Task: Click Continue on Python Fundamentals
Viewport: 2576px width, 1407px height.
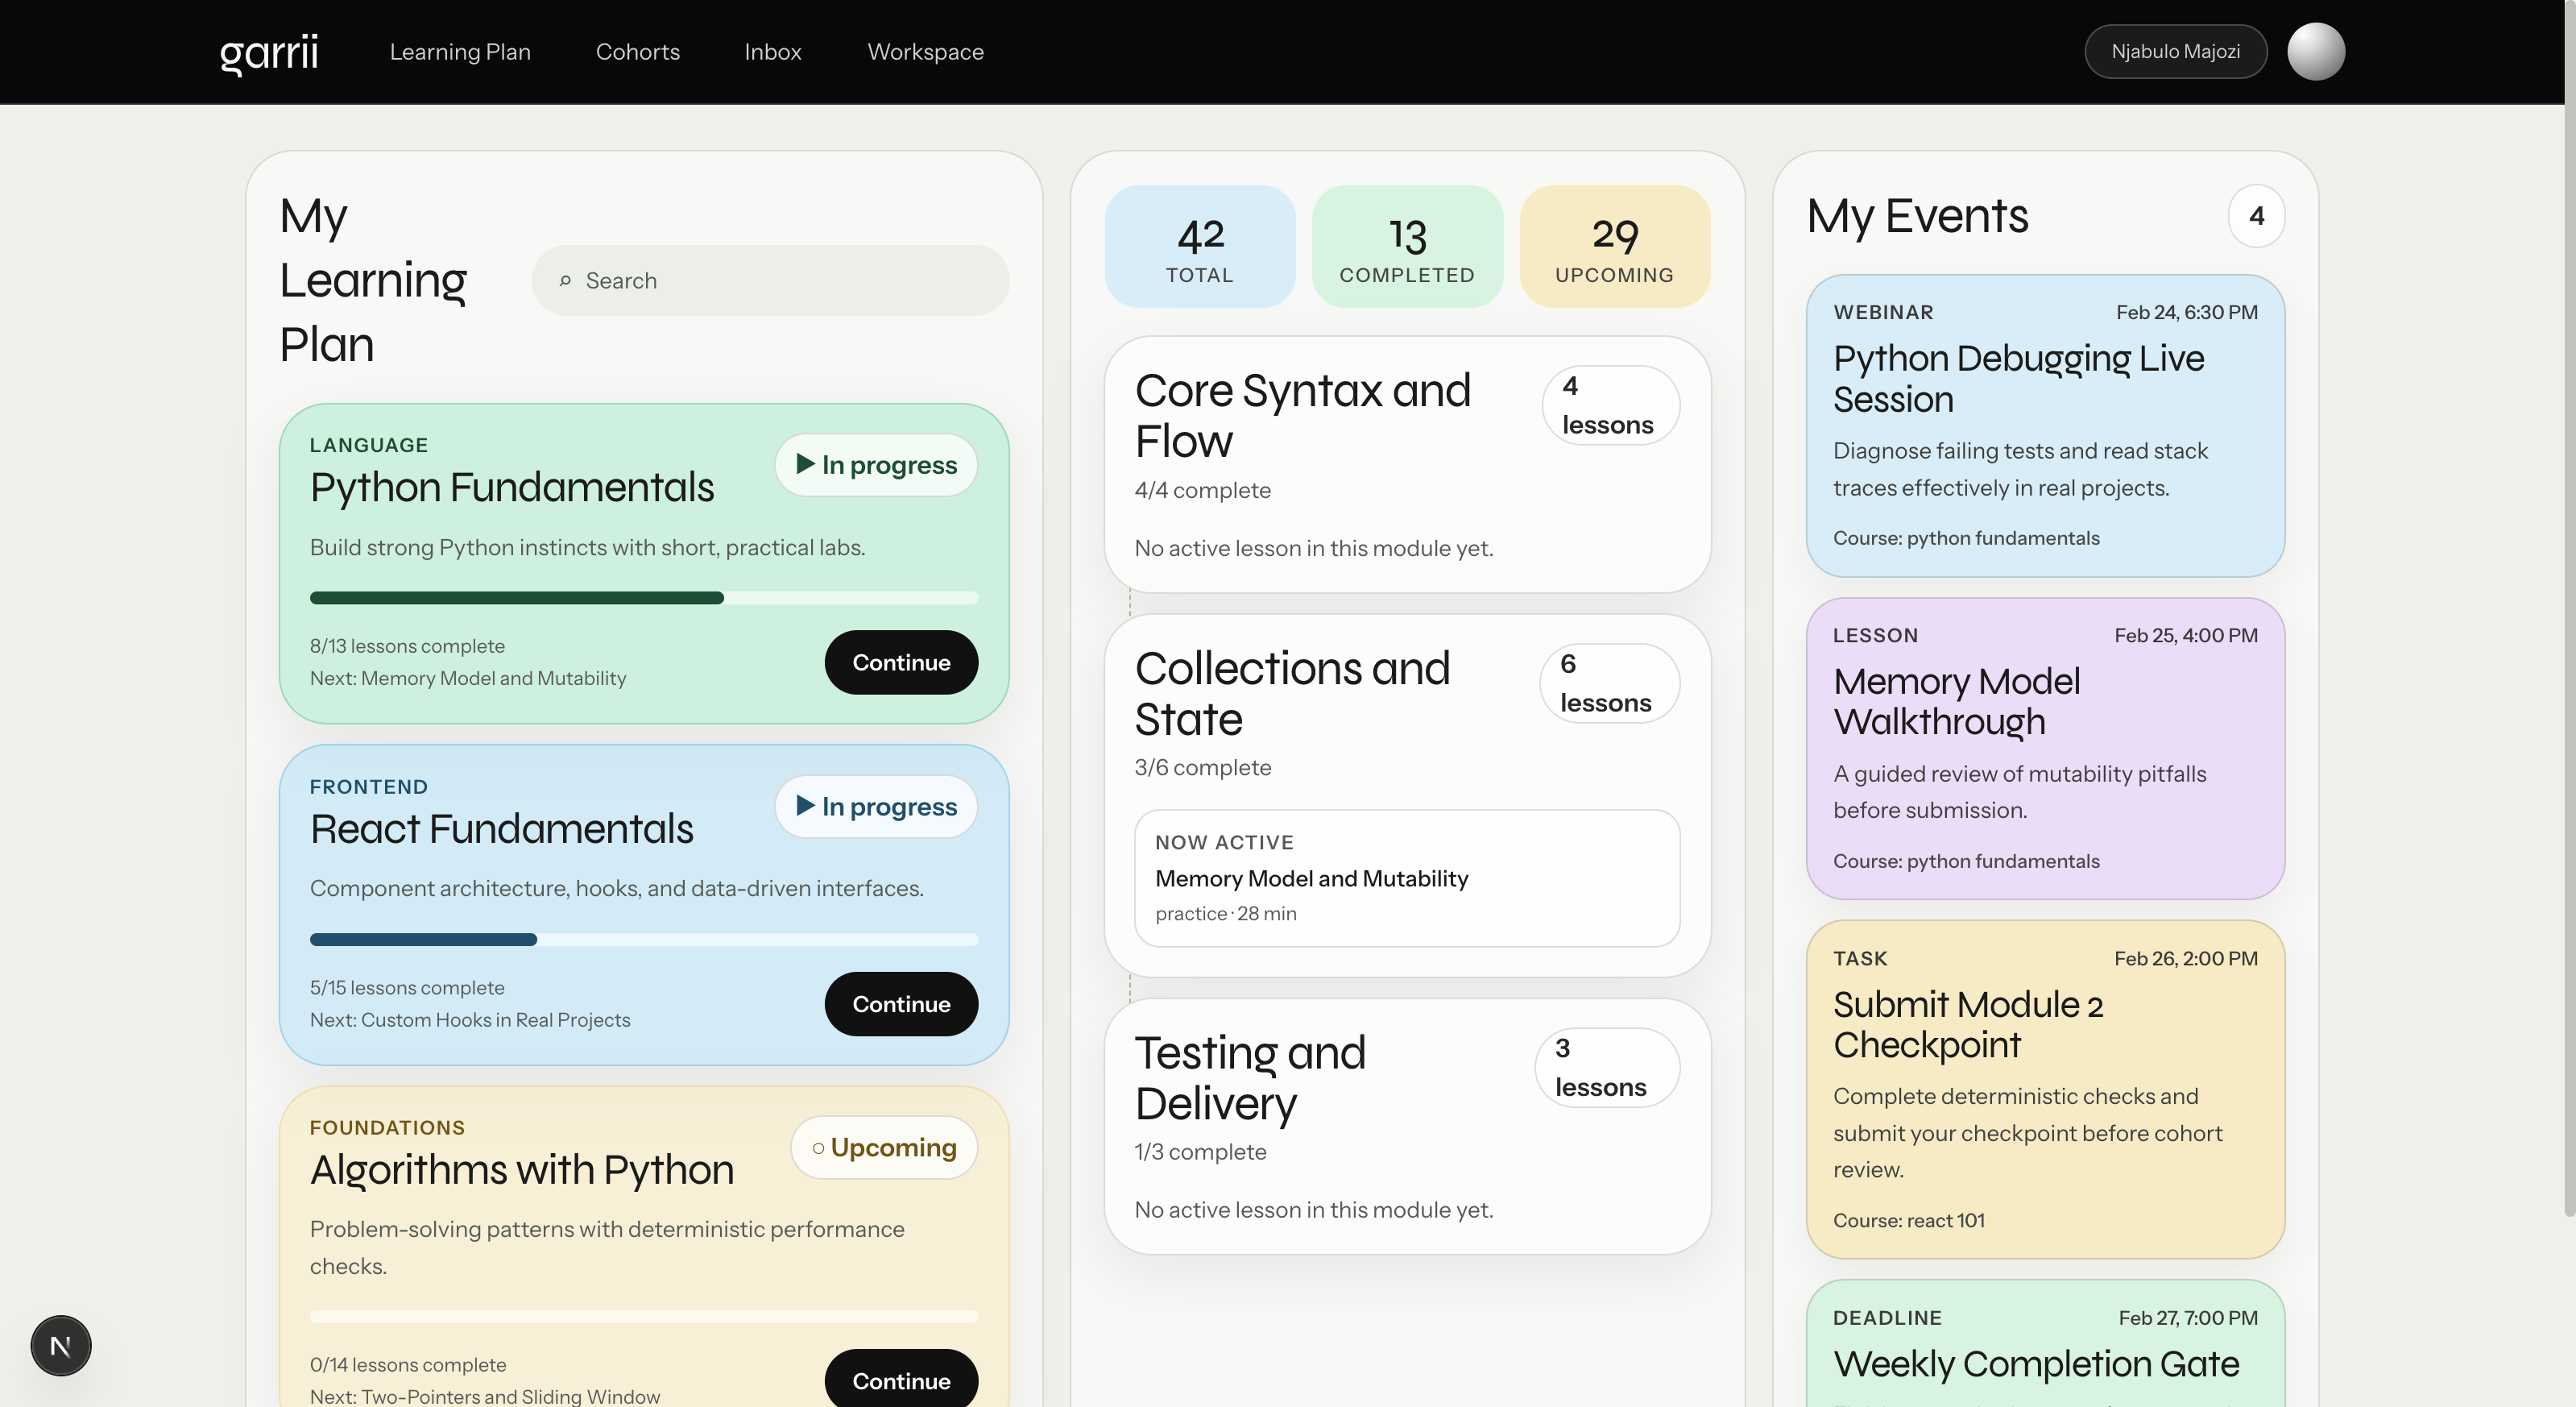Action: (900, 662)
